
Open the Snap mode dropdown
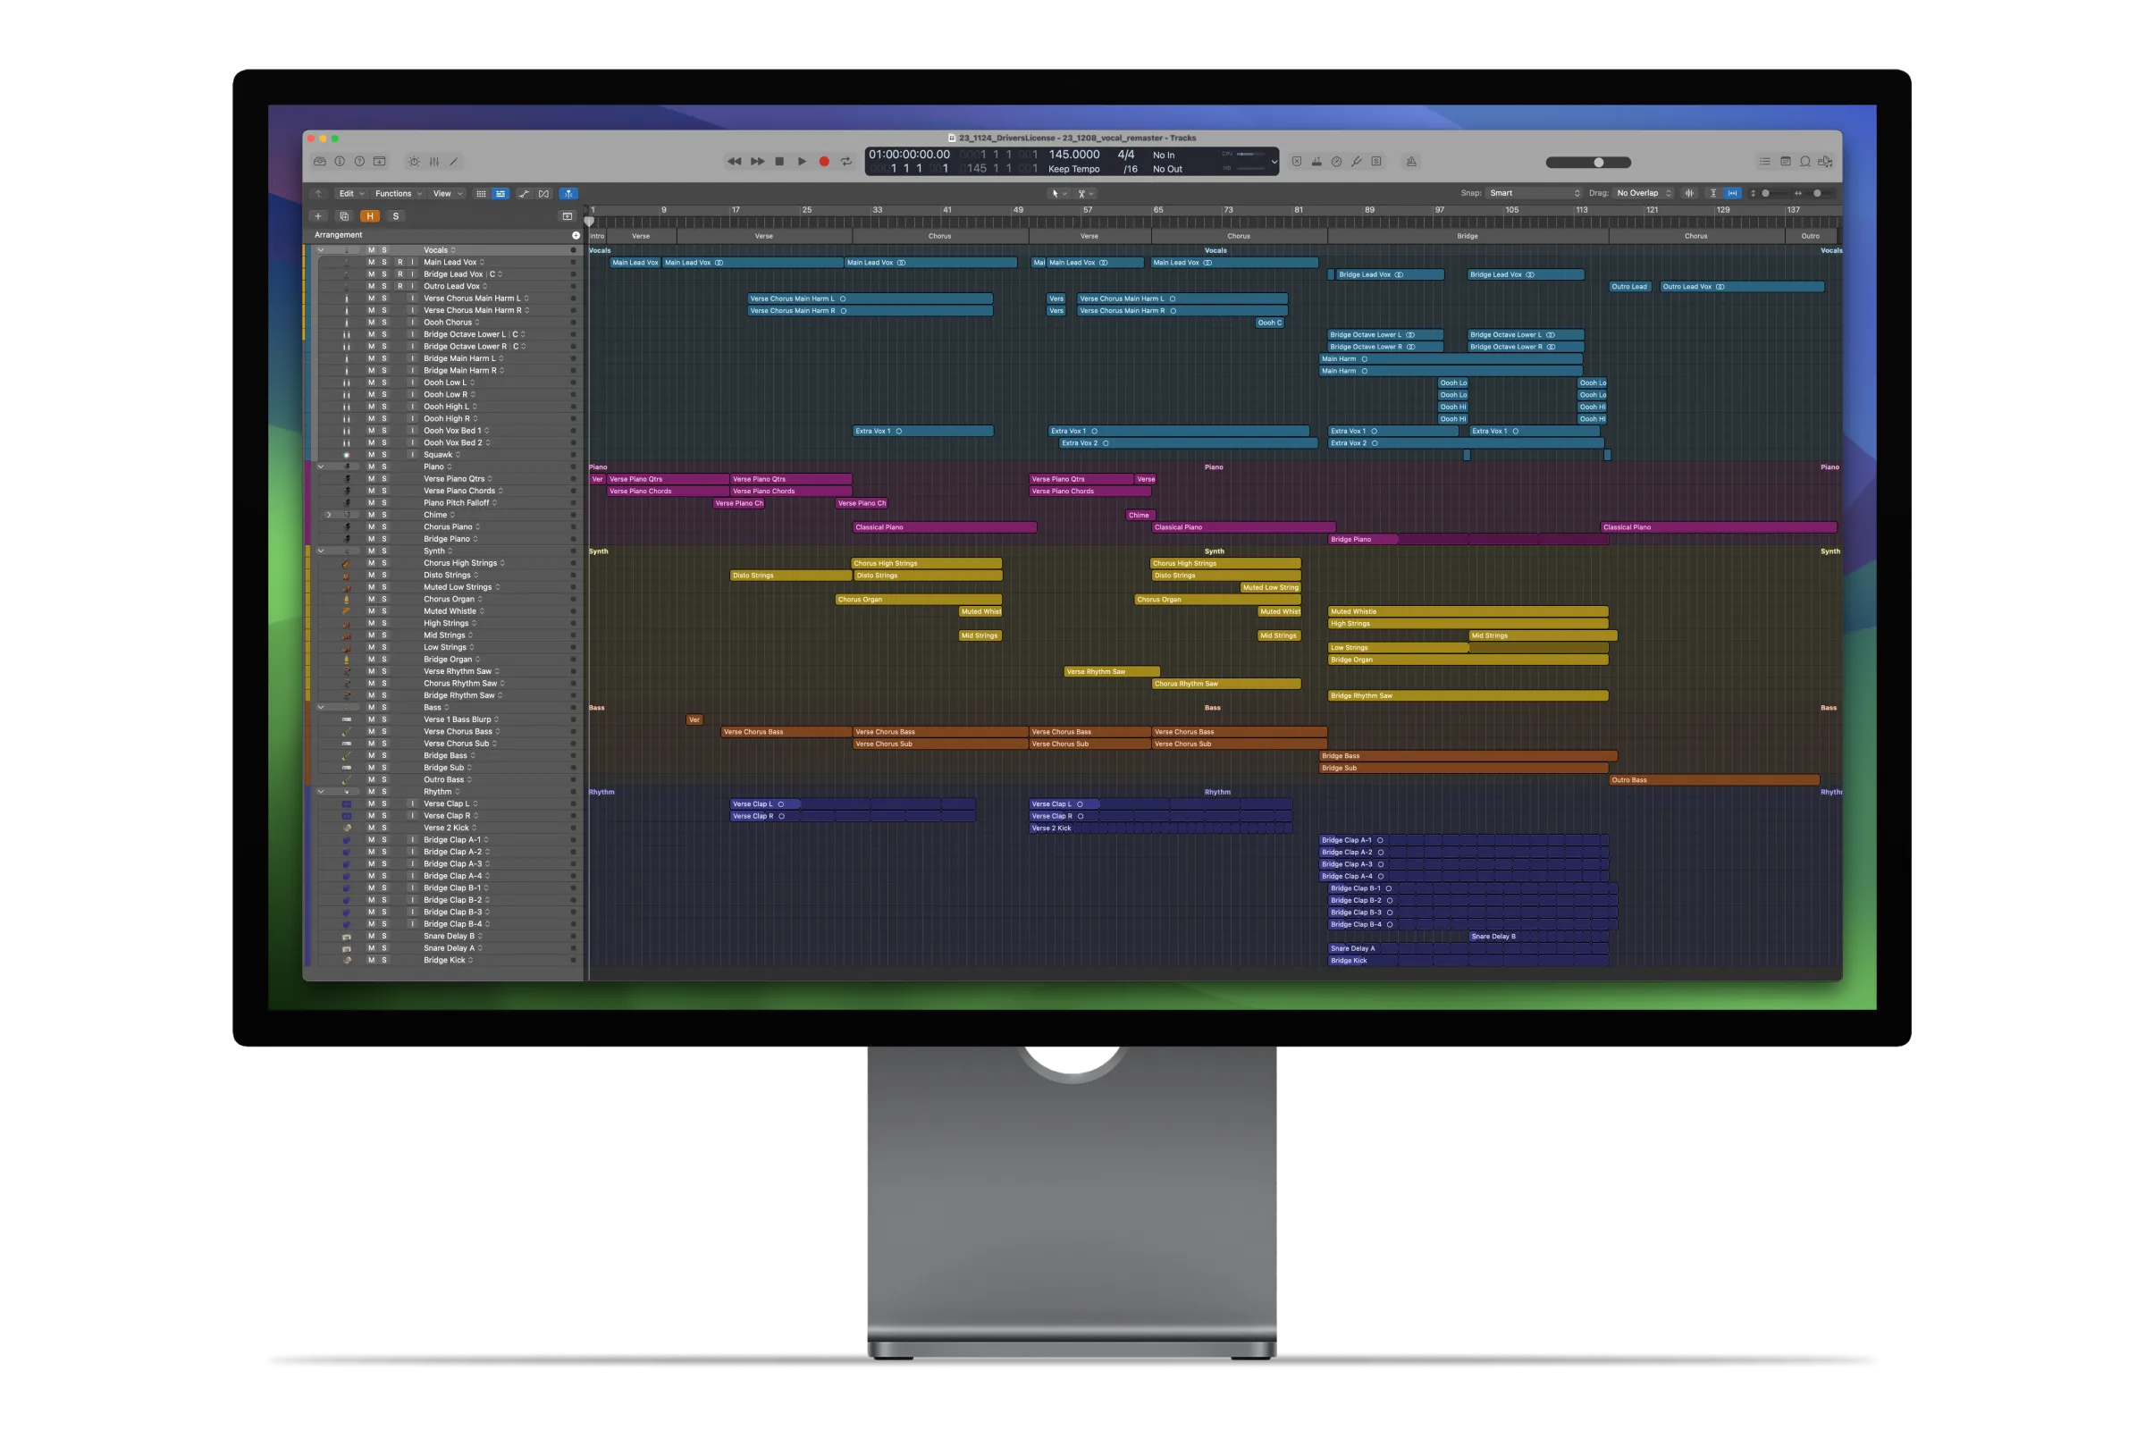1535,193
